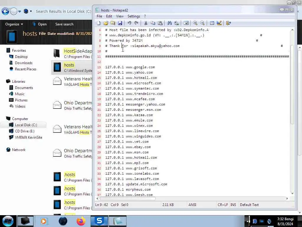302x227 pixels.
Task: Open the Documents library
Action: 24,87
